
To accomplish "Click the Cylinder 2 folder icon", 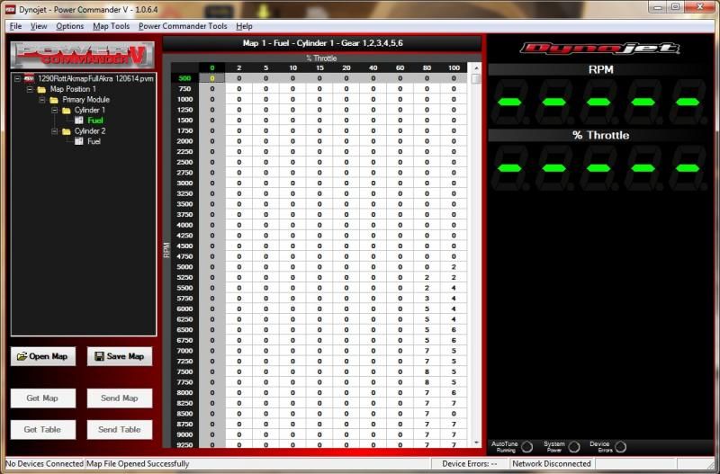I will click(66, 130).
